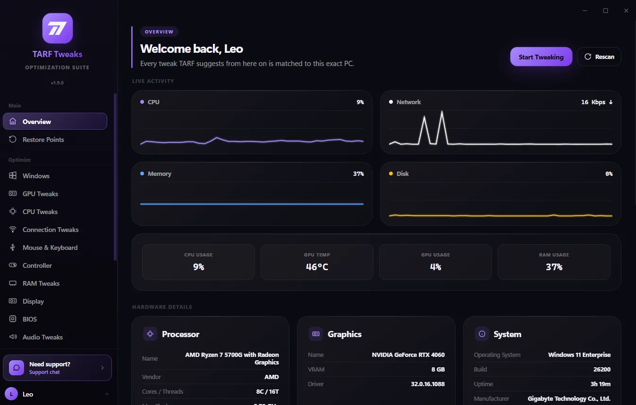
Task: Click the Graphics card header icon
Action: 316,334
